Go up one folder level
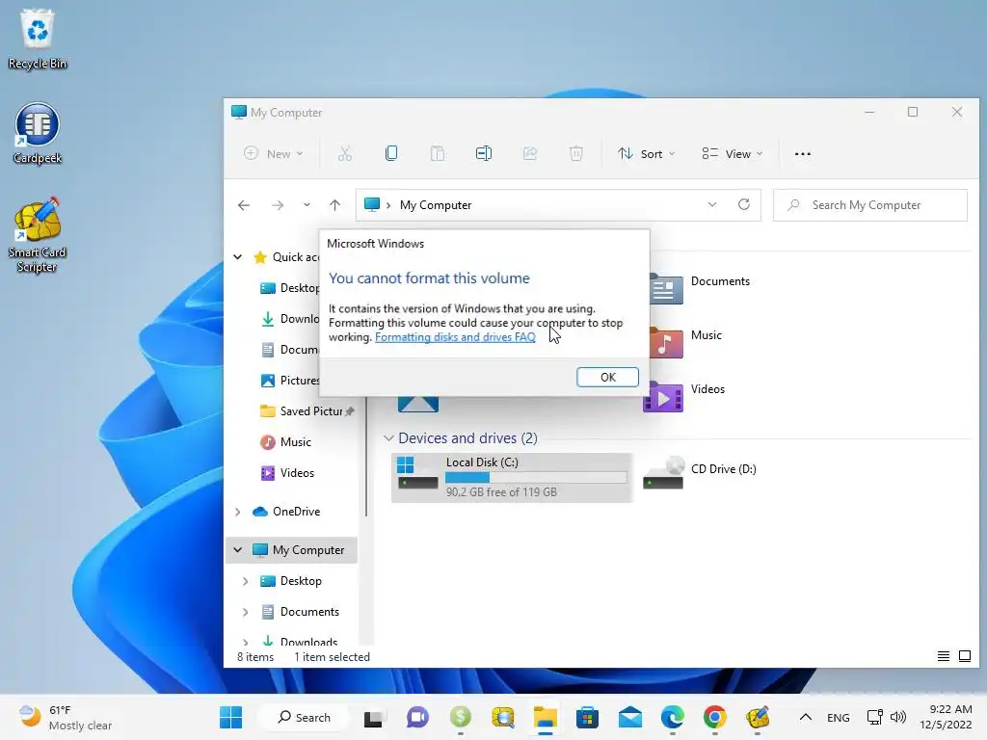Image resolution: width=987 pixels, height=740 pixels. click(334, 205)
